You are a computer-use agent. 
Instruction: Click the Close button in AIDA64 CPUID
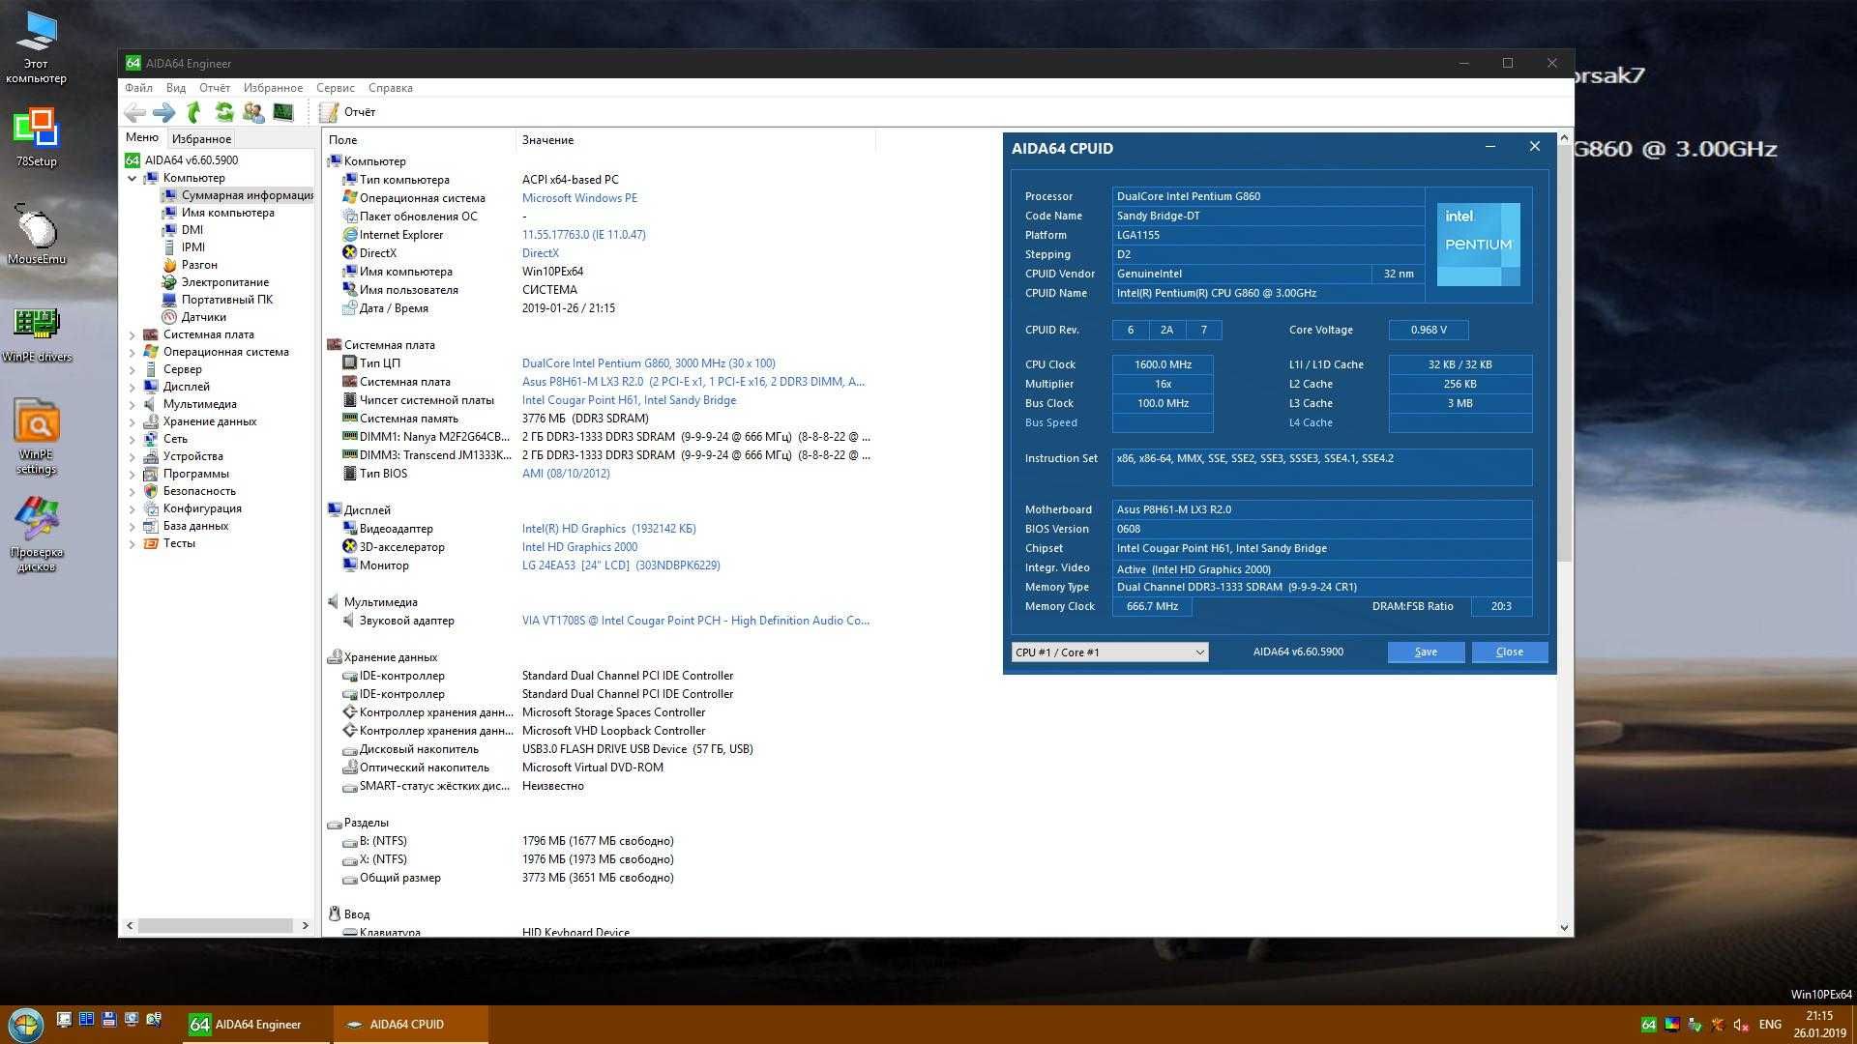[x=1510, y=652]
